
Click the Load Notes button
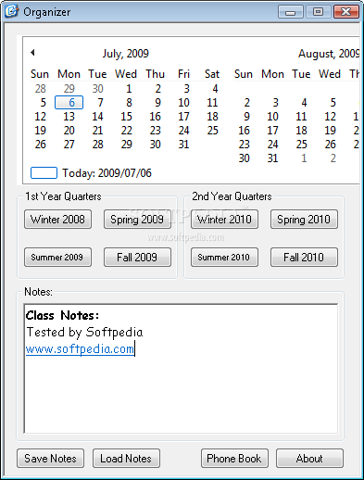pos(126,459)
